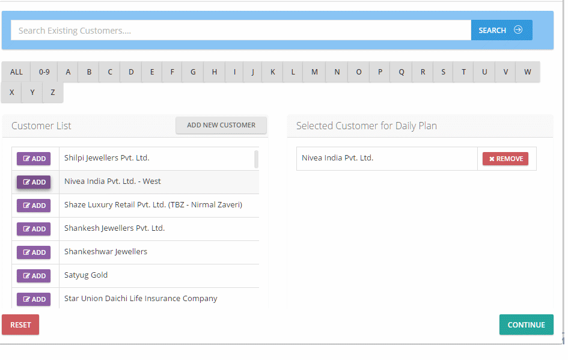
Task: Click selected customer Nivea India Pvt. Ltd. text
Action: pyautogui.click(x=337, y=158)
